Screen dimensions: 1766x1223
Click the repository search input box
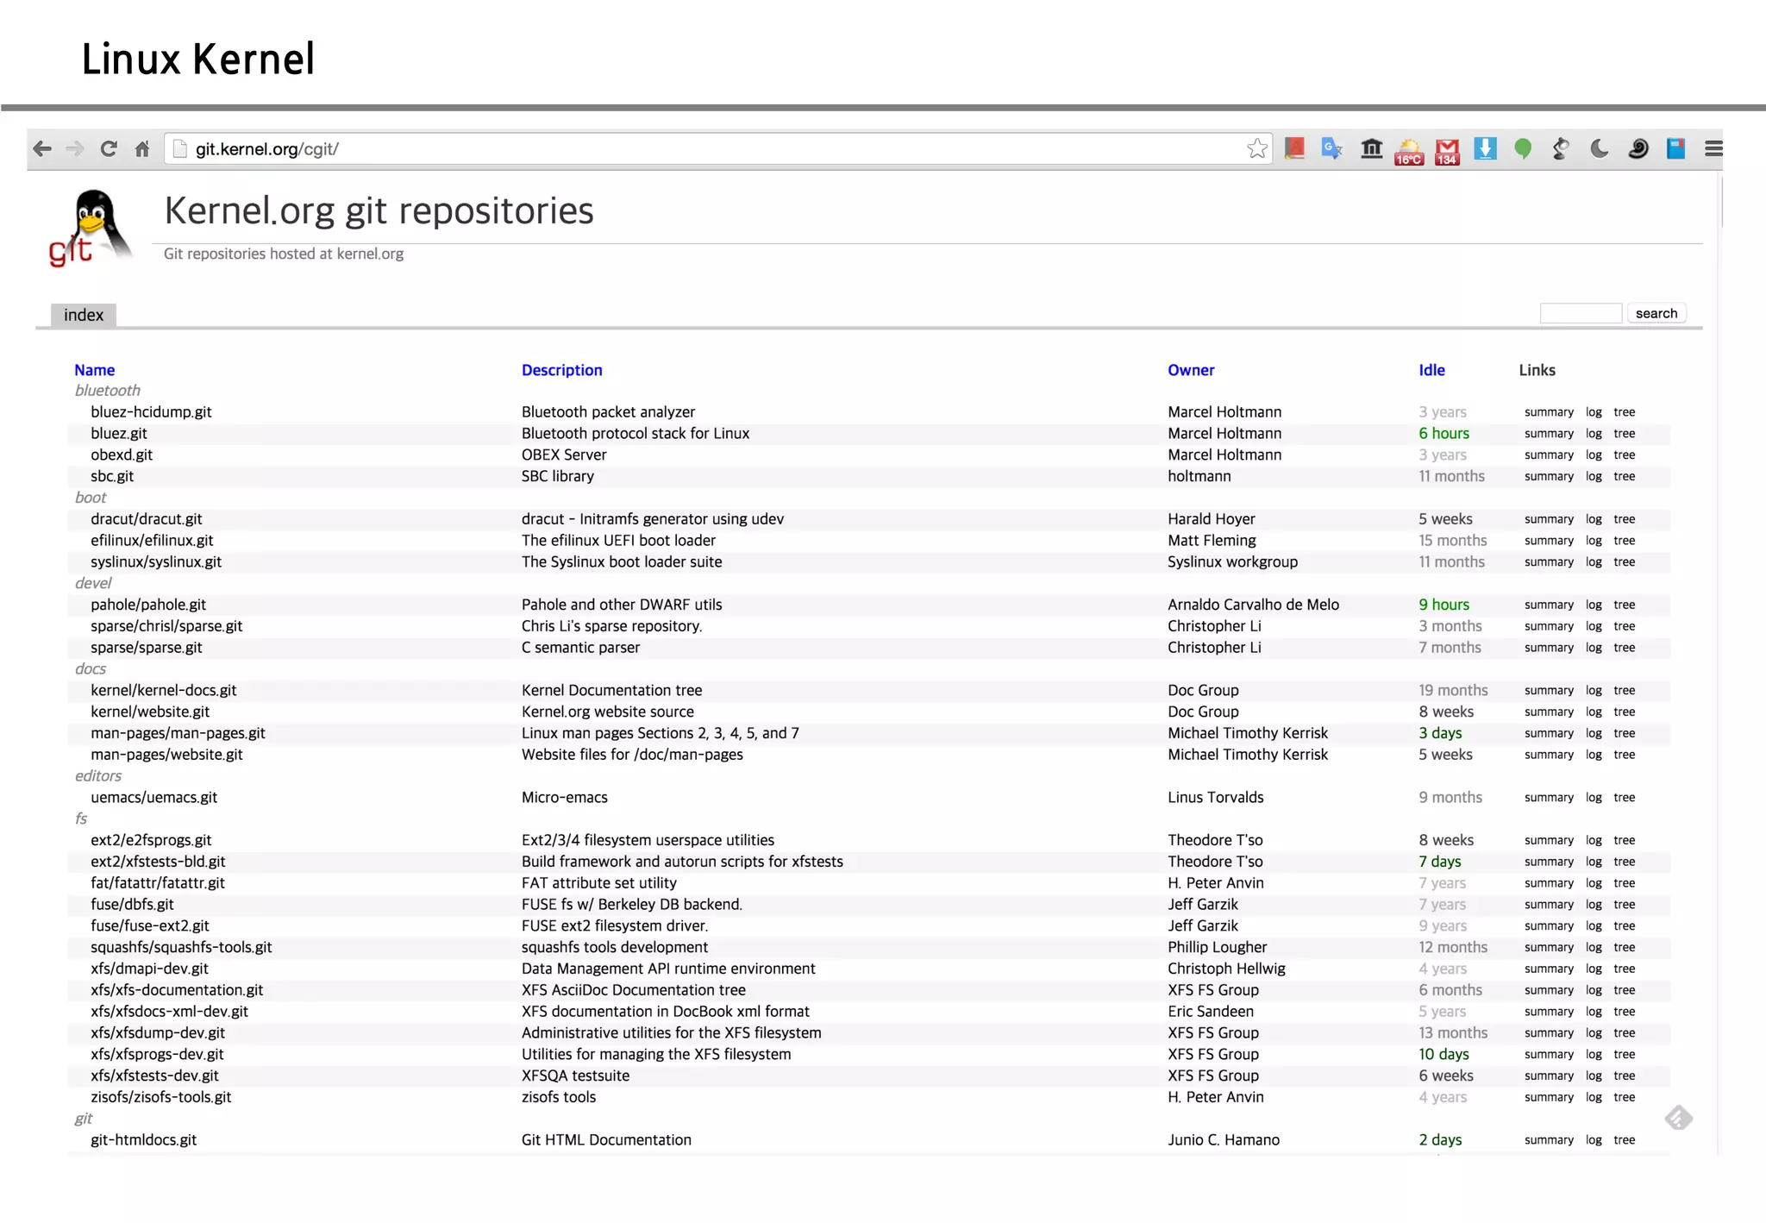(x=1581, y=313)
